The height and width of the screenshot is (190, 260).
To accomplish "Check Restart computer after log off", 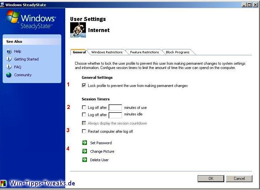I will coord(84,131).
